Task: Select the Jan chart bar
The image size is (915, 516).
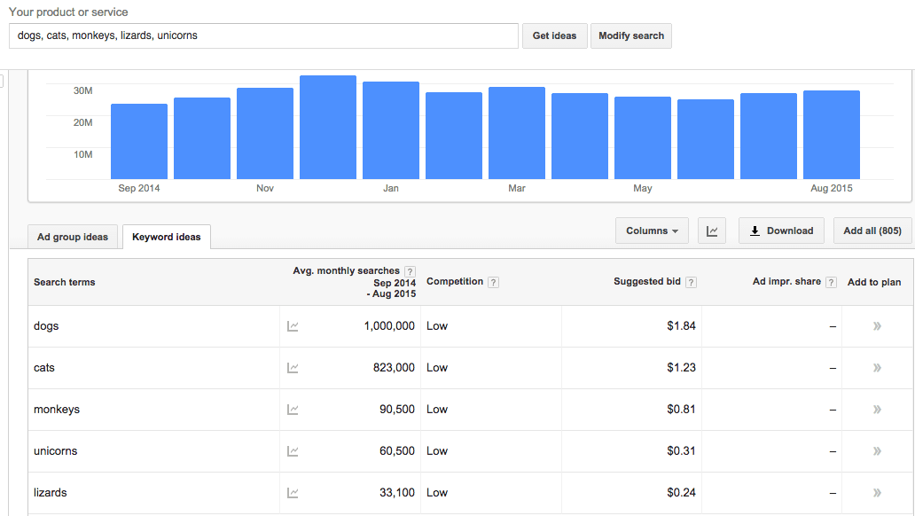Action: pyautogui.click(x=391, y=130)
